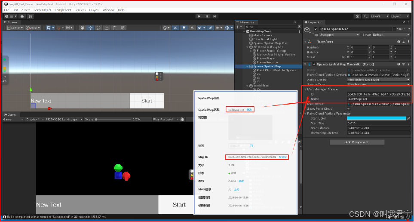Expand Frame Source Group node
The height and width of the screenshot is (222, 414).
pyautogui.click(x=251, y=51)
